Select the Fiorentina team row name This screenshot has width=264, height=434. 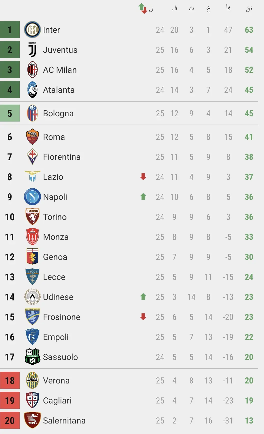pyautogui.click(x=62, y=157)
